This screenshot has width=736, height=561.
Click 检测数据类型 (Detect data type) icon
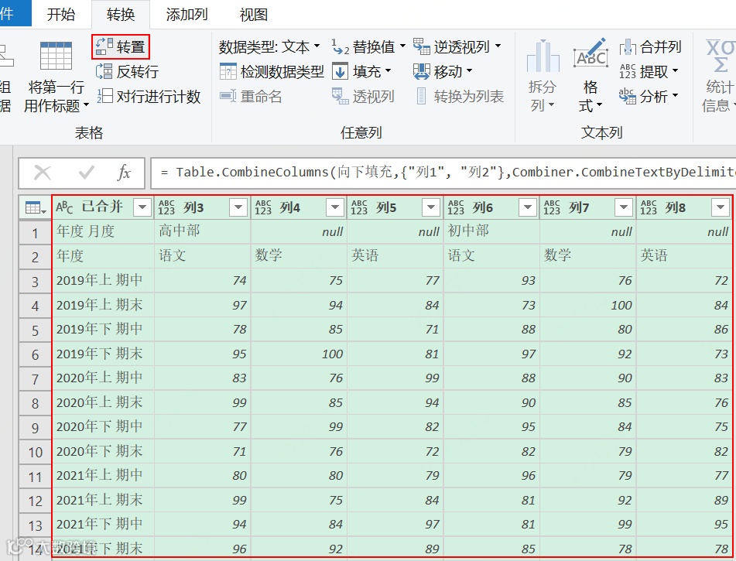(x=228, y=71)
